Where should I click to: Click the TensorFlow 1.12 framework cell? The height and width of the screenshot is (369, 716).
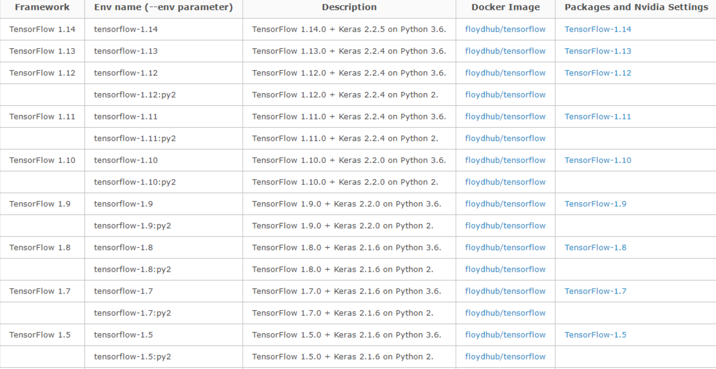click(42, 73)
